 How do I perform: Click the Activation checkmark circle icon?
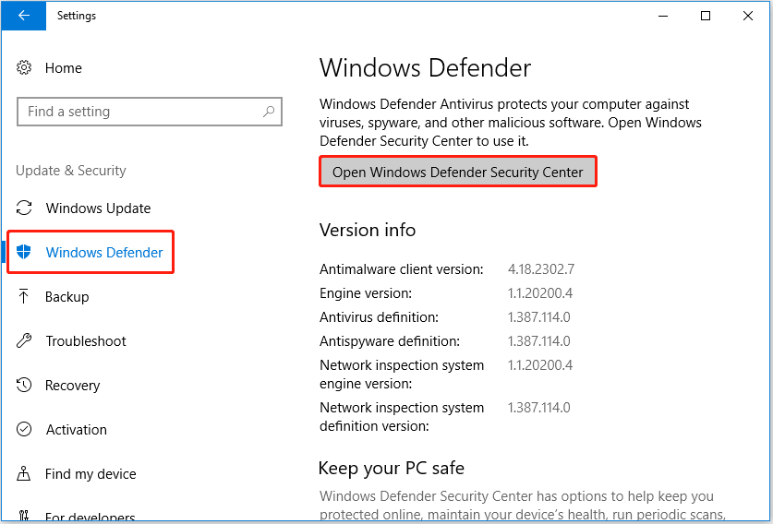(x=25, y=430)
